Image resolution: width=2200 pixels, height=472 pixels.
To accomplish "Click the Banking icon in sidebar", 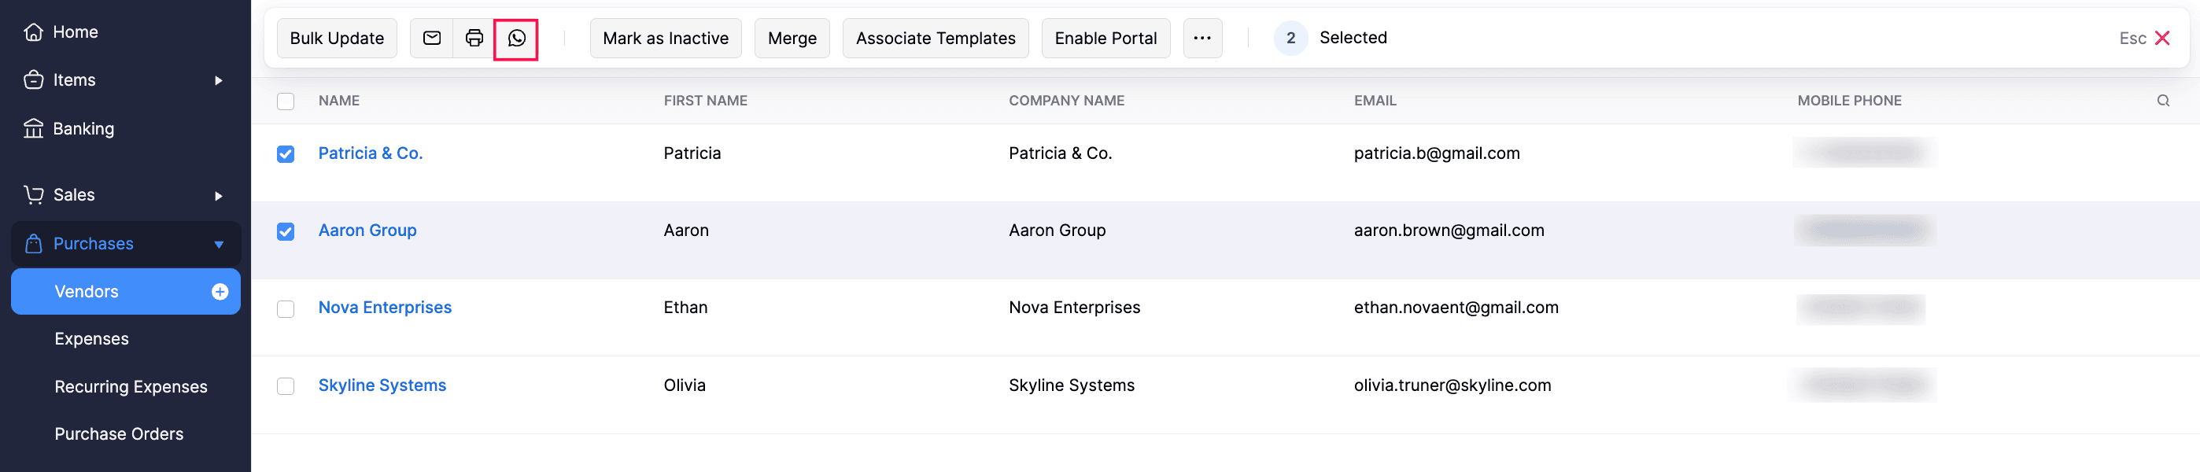I will 33,129.
